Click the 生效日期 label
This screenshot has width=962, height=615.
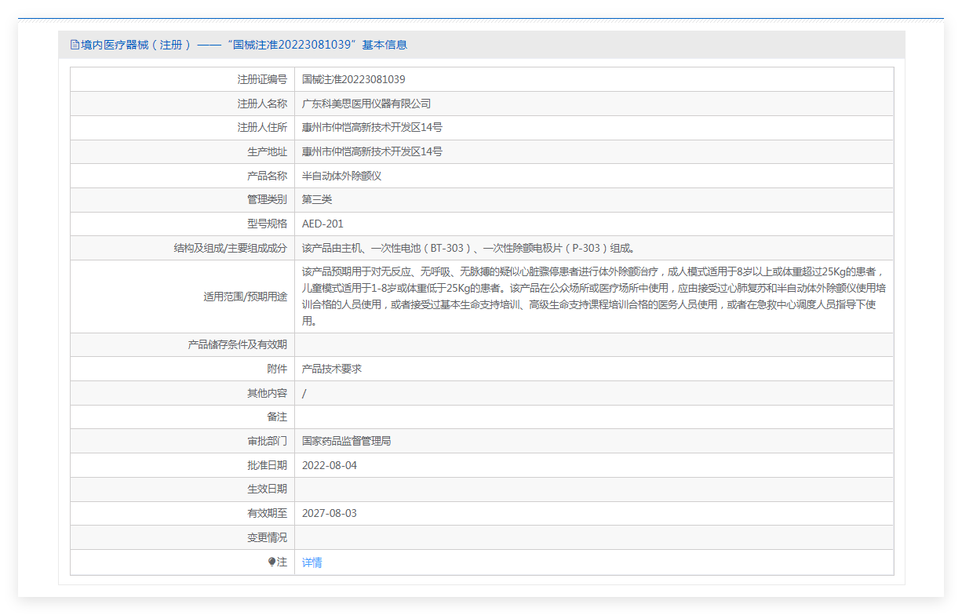pos(267,489)
